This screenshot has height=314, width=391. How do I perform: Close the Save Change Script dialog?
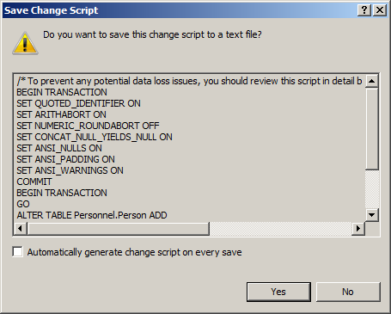click(x=380, y=10)
